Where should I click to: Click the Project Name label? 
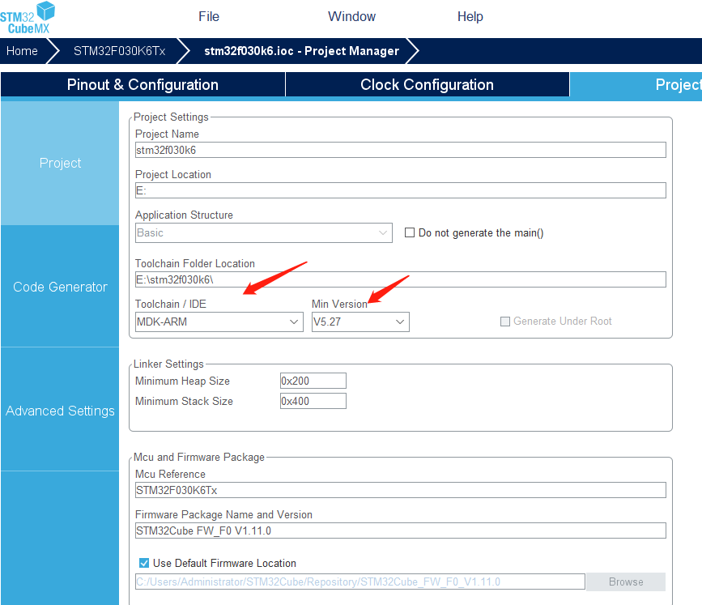[x=167, y=134]
